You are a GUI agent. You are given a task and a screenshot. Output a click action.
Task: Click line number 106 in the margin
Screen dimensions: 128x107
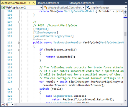click(x=10, y=18)
